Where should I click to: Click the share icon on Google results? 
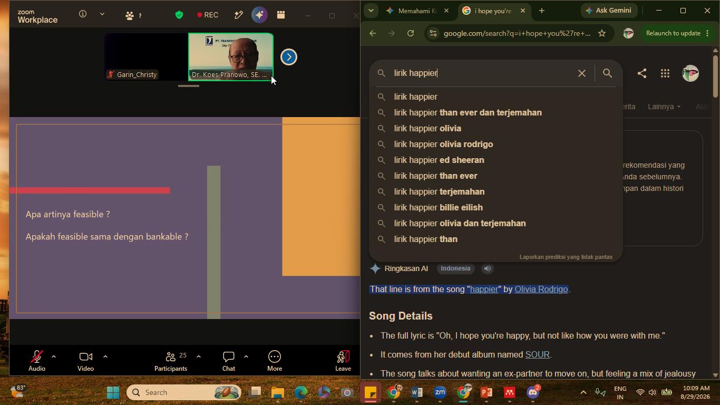click(641, 73)
